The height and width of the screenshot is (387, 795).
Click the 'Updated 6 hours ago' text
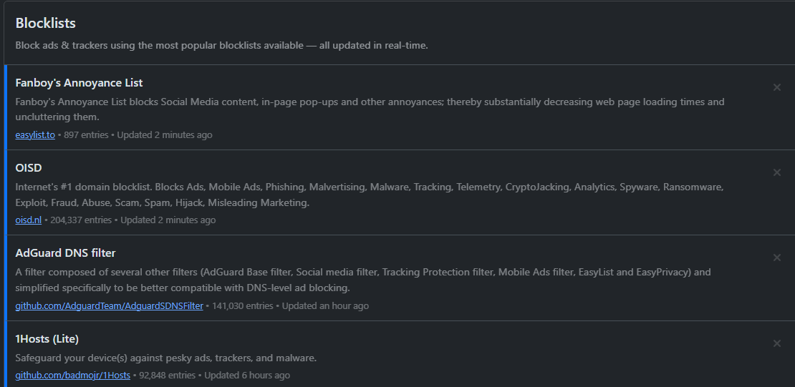click(247, 375)
